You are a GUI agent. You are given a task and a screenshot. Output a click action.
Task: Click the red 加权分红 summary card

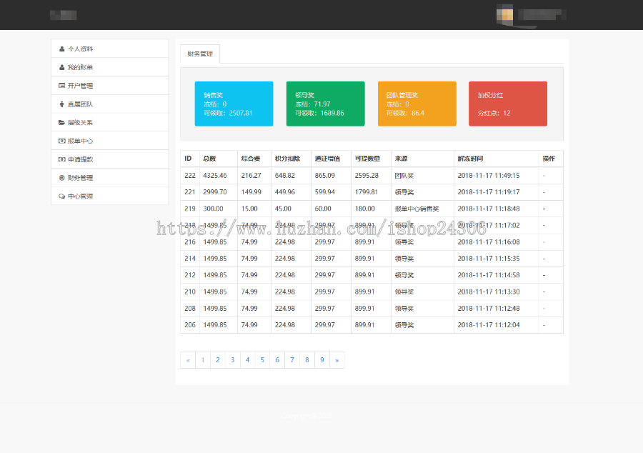click(508, 104)
